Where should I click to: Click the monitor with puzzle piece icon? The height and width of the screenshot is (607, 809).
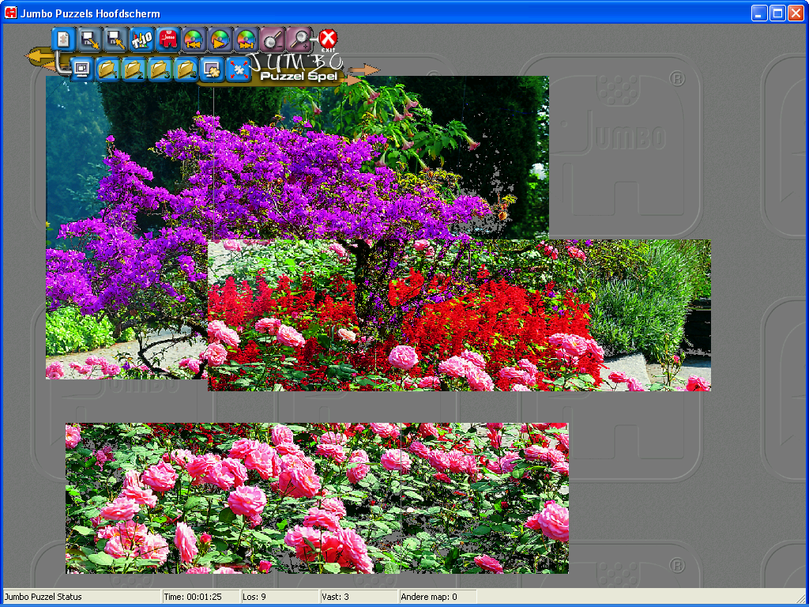click(212, 70)
